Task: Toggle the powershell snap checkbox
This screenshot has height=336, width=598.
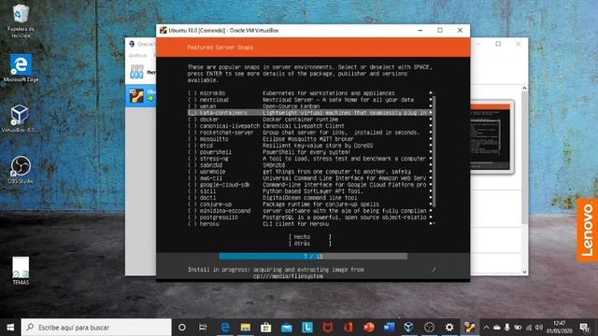Action: click(x=192, y=152)
